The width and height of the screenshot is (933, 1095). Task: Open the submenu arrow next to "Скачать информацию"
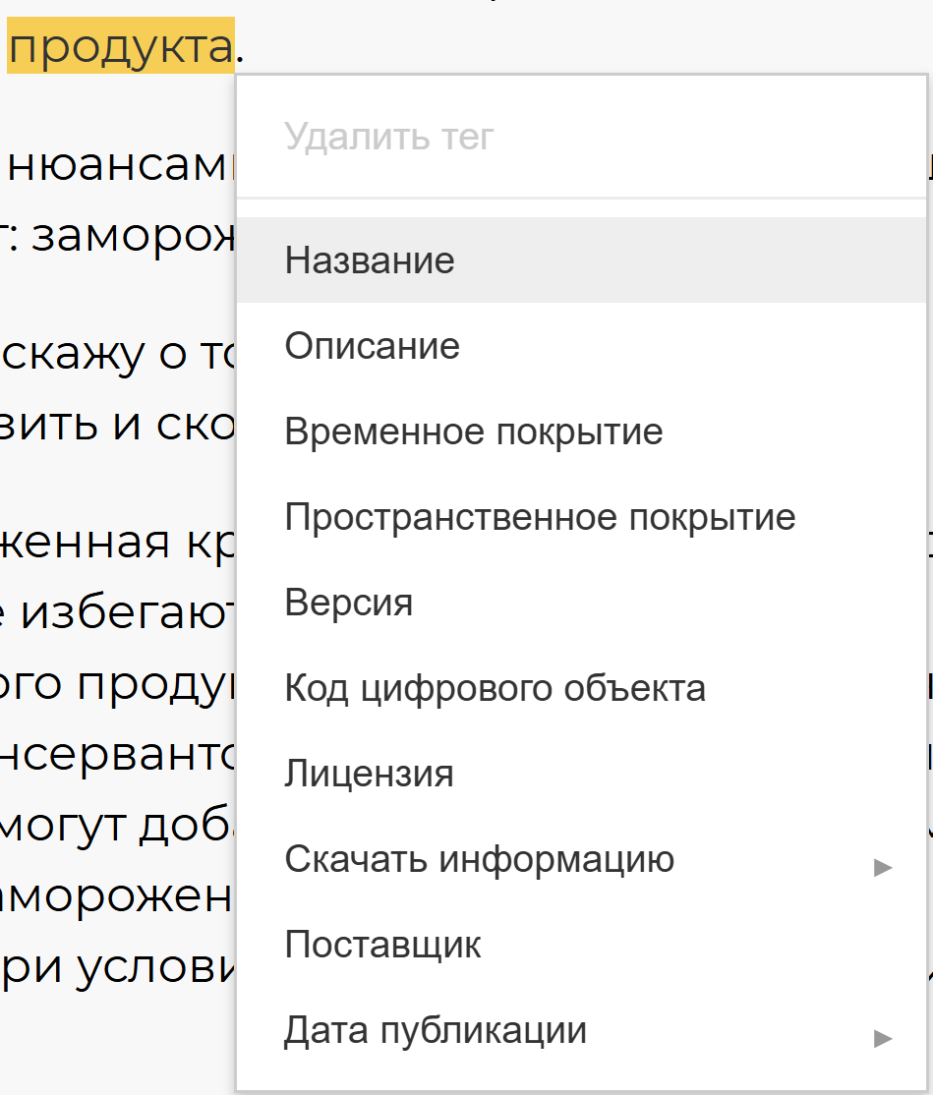[x=884, y=867]
